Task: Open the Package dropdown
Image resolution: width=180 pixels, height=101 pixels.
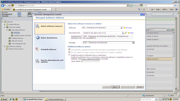Action: click(133, 43)
